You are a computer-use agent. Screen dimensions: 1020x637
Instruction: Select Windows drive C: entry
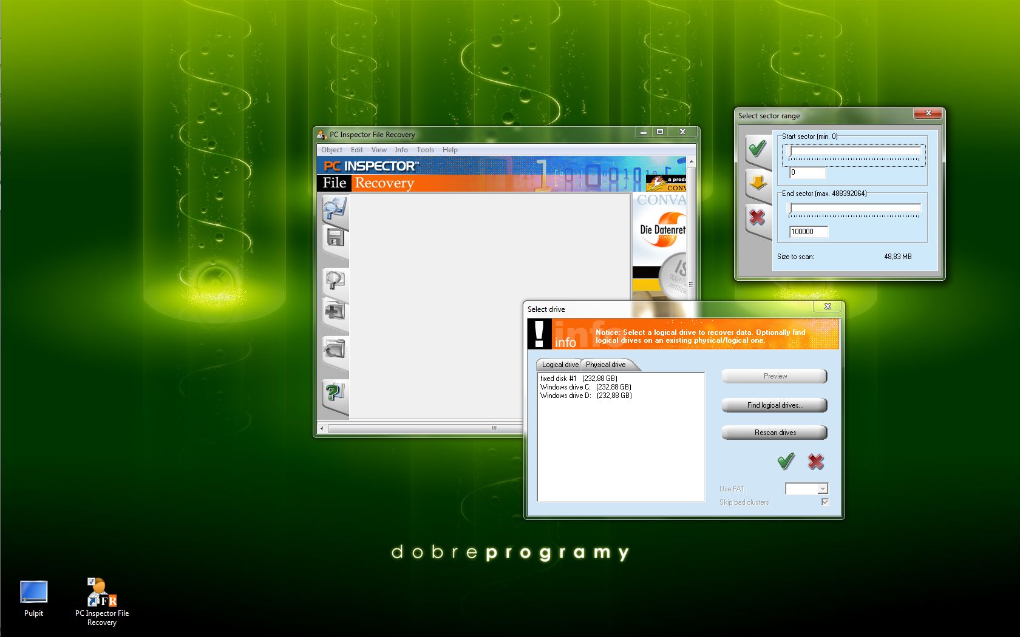pyautogui.click(x=586, y=387)
